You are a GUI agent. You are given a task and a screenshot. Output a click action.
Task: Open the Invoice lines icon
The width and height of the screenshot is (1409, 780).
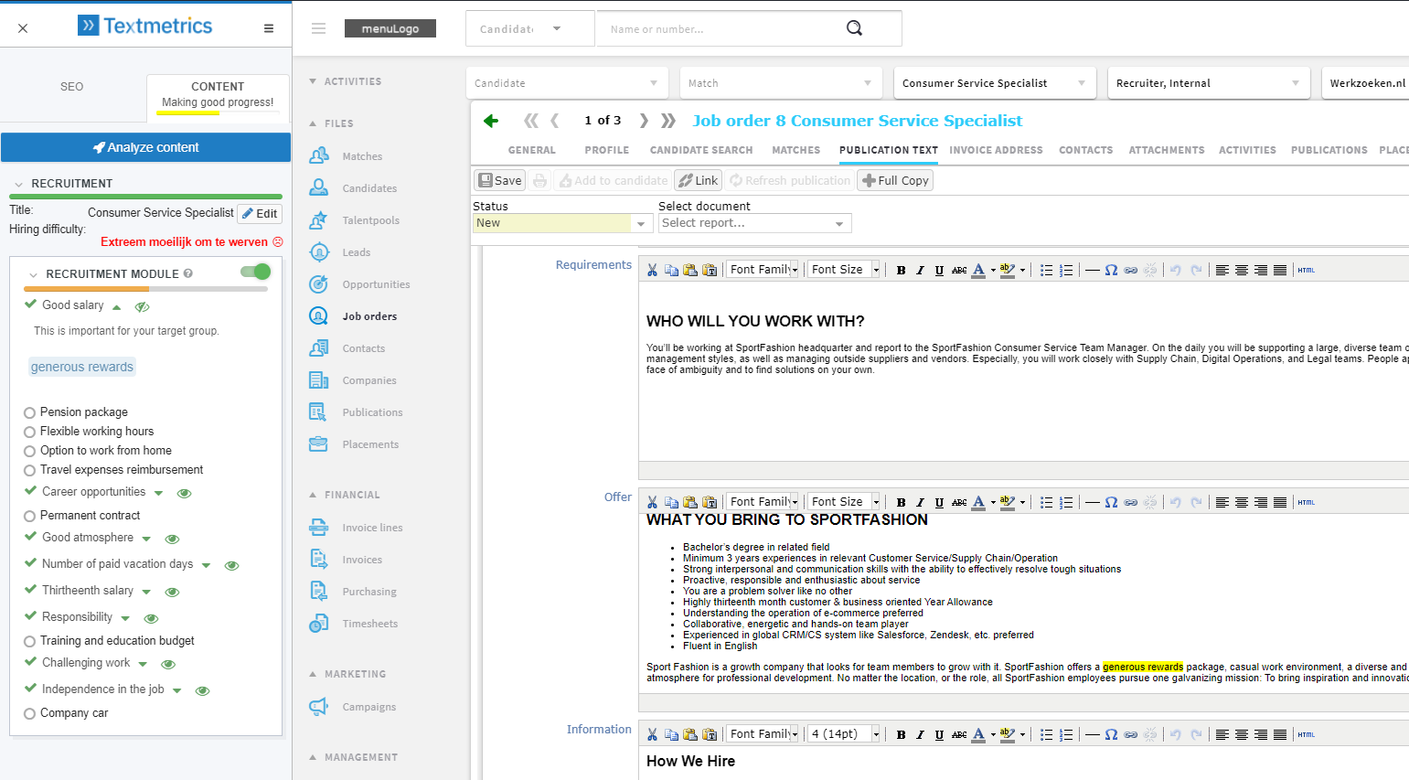click(318, 528)
